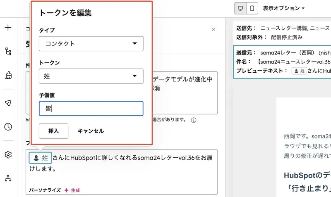Screen dimensions: 331x197
Task: Click the subject text データモデルが進化中
Action: pyautogui.click(x=182, y=79)
